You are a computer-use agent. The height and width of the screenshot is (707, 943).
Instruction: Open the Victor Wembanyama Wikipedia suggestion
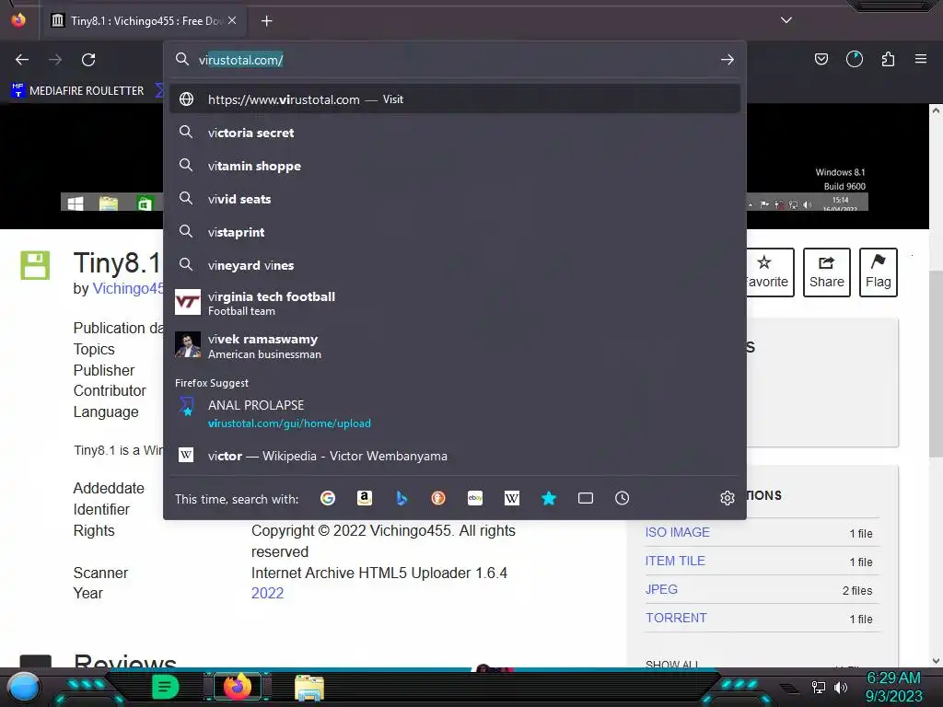[455, 456]
